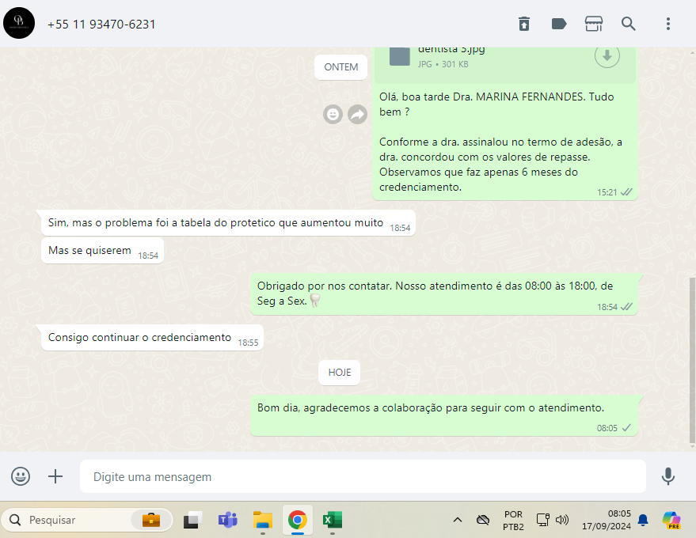This screenshot has height=538, width=696.
Task: Click the HOJE date badge
Action: 340,373
